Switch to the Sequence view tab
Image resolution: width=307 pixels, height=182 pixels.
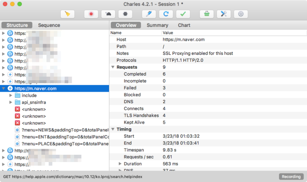coord(49,25)
